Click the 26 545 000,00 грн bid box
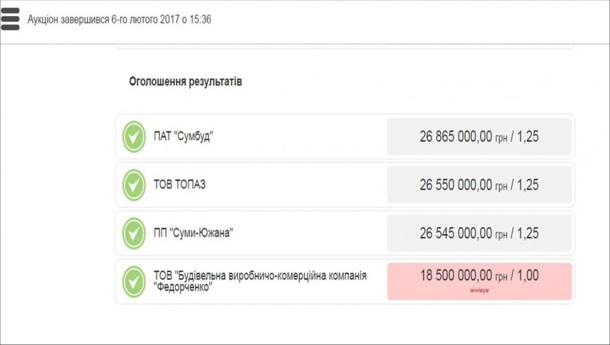The height and width of the screenshot is (345, 610). 479,233
